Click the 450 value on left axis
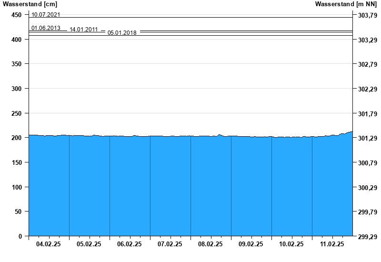 [x=17, y=15]
